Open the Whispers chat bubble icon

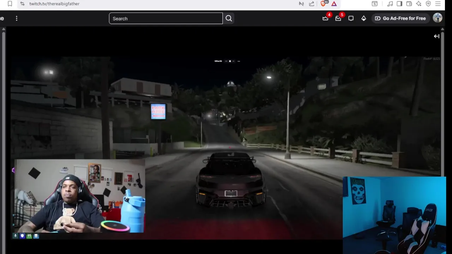351,18
